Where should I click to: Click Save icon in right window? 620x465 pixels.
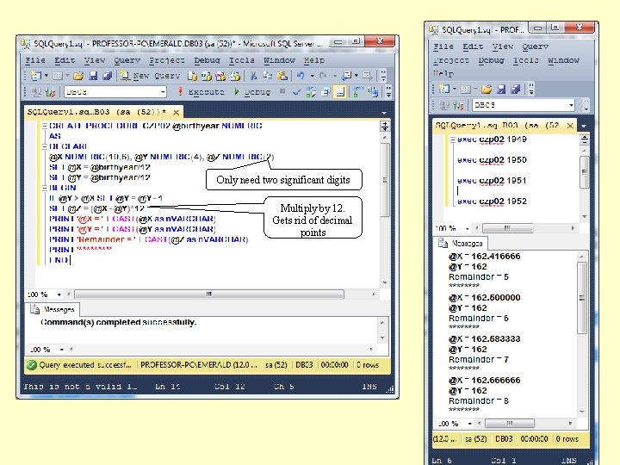[x=501, y=89]
